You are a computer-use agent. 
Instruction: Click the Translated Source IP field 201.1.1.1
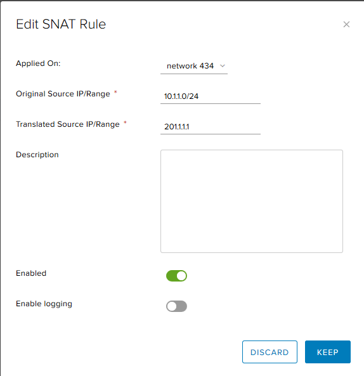211,127
